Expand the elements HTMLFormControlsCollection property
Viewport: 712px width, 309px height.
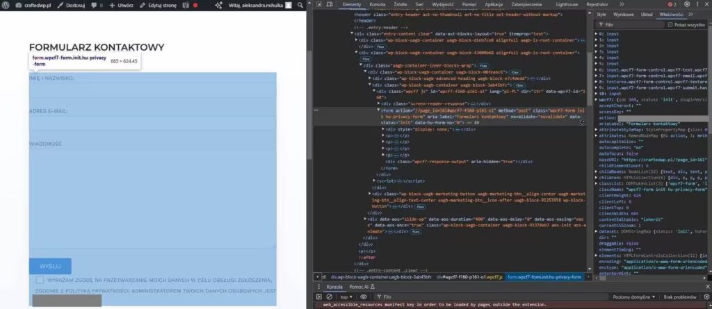click(596, 256)
